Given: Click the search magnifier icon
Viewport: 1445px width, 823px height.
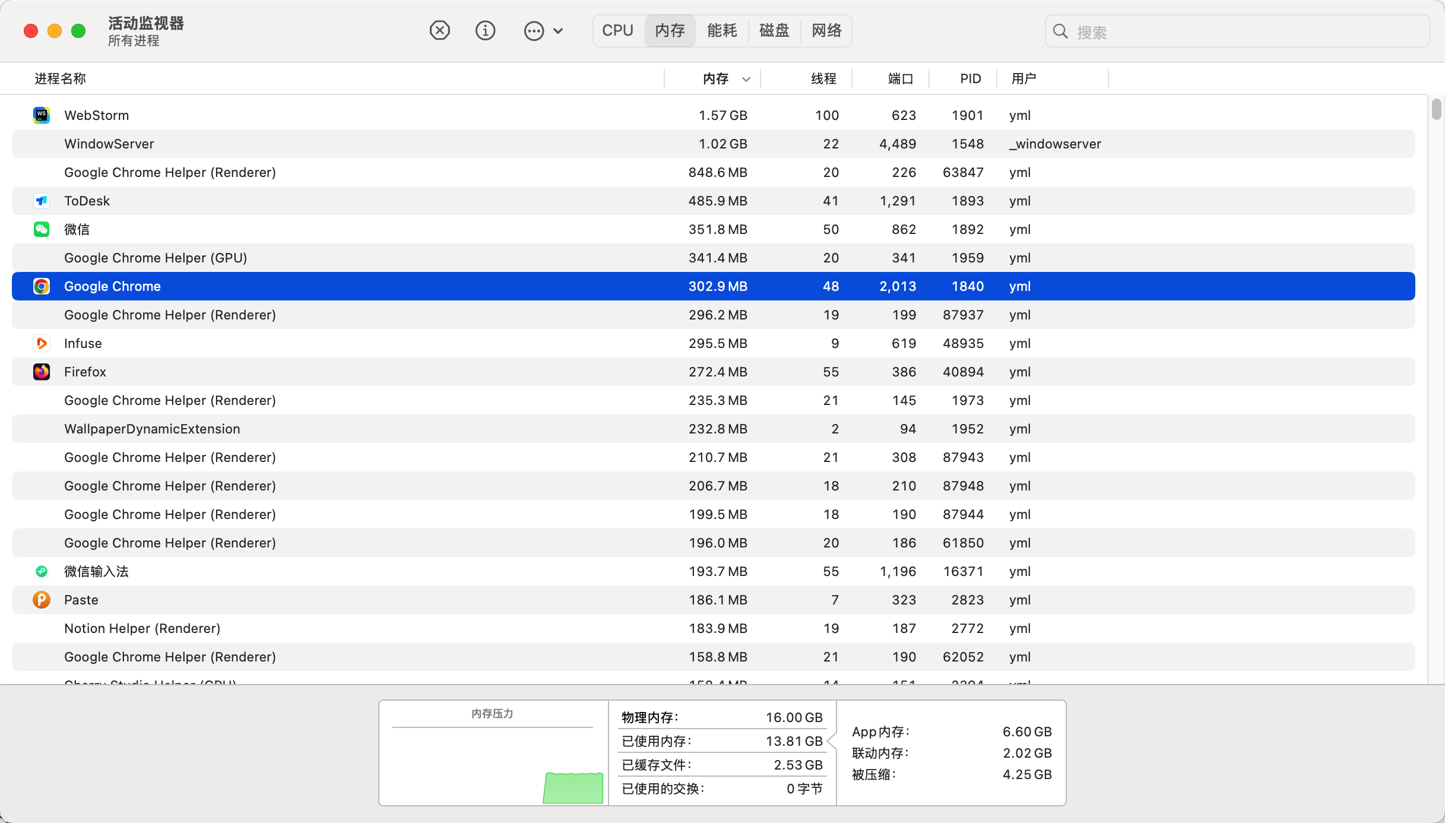Looking at the screenshot, I should pos(1060,31).
